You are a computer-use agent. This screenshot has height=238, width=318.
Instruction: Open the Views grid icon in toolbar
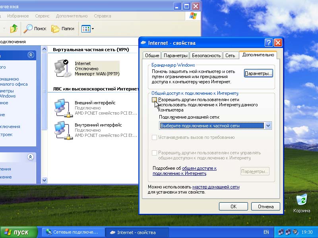click(86, 29)
